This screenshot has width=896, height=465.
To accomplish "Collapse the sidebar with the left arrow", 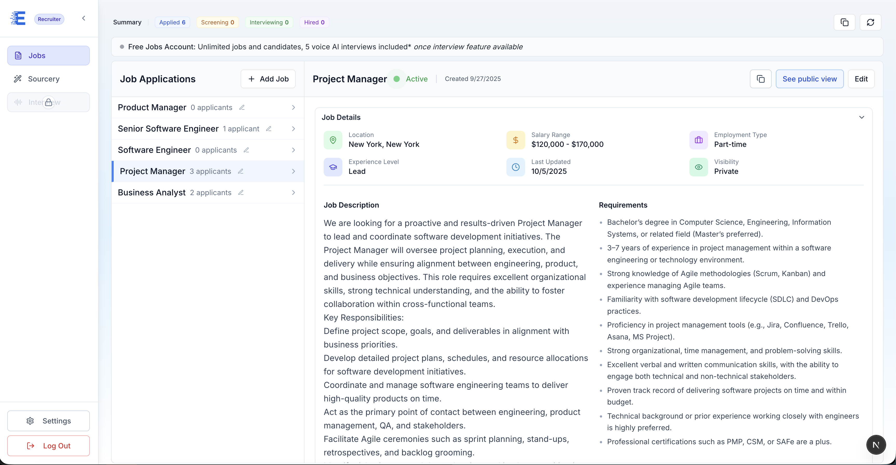I will [x=84, y=18].
